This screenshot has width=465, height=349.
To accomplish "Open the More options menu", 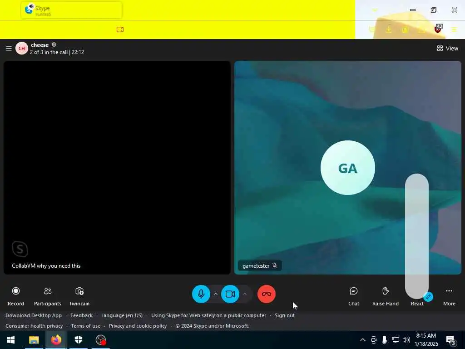I will tap(449, 296).
